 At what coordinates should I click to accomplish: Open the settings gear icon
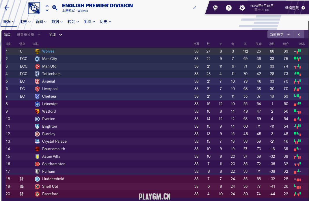pyautogui.click(x=242, y=8)
